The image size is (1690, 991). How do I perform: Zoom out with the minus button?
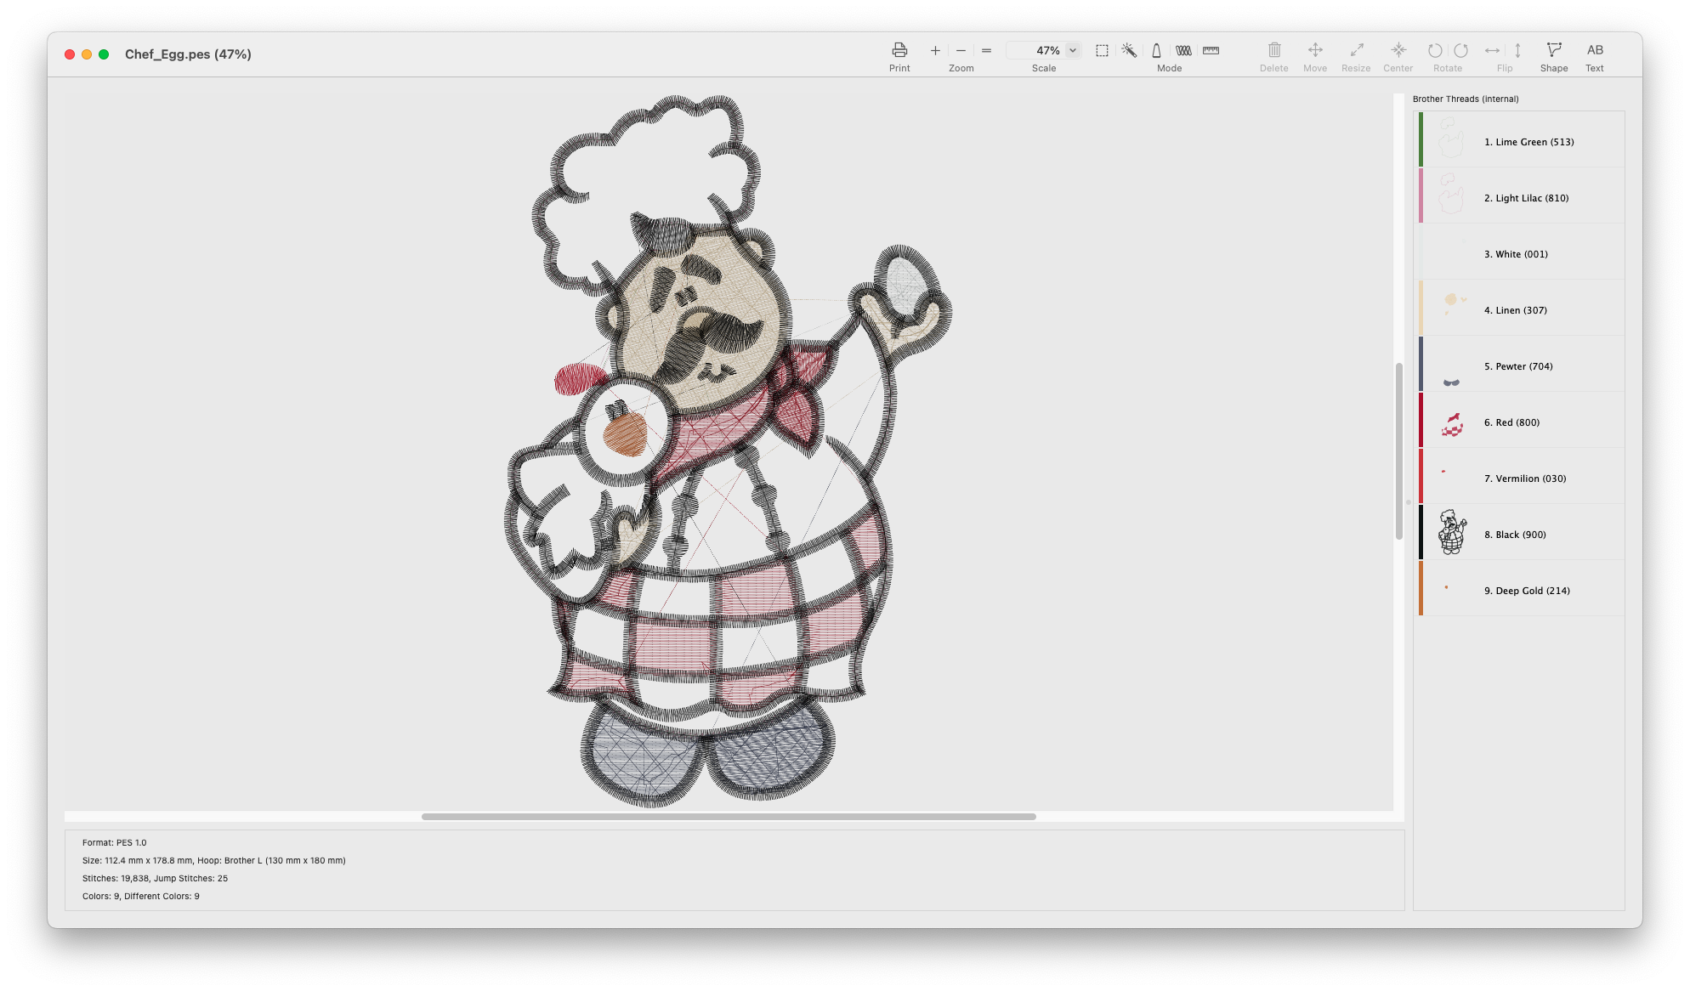point(961,50)
